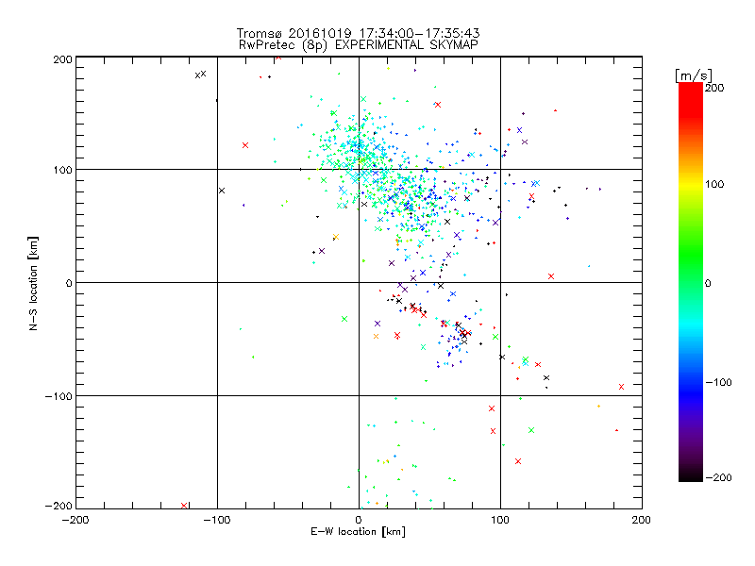Click the colorbar tick label '-100'
This screenshot has width=755, height=566.
pyautogui.click(x=718, y=383)
